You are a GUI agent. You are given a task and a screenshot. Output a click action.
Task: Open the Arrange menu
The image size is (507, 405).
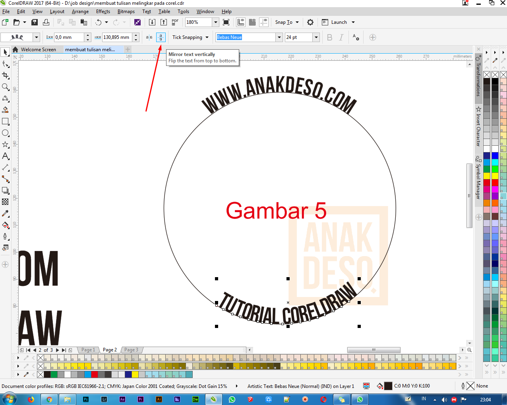80,12
